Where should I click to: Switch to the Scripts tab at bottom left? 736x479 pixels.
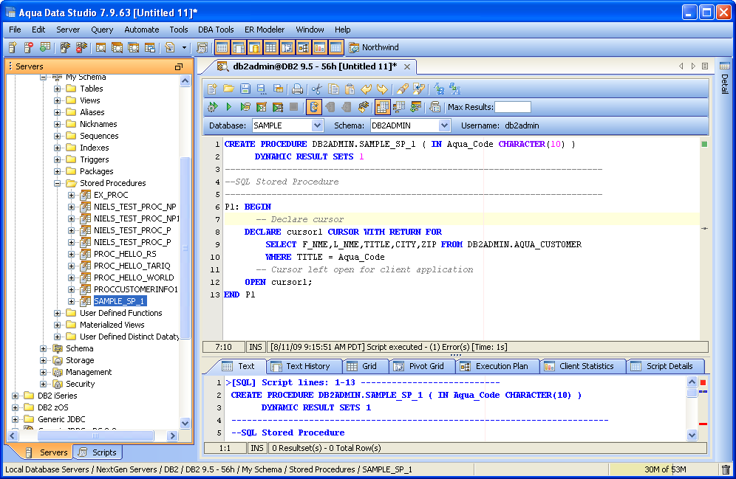(x=98, y=452)
